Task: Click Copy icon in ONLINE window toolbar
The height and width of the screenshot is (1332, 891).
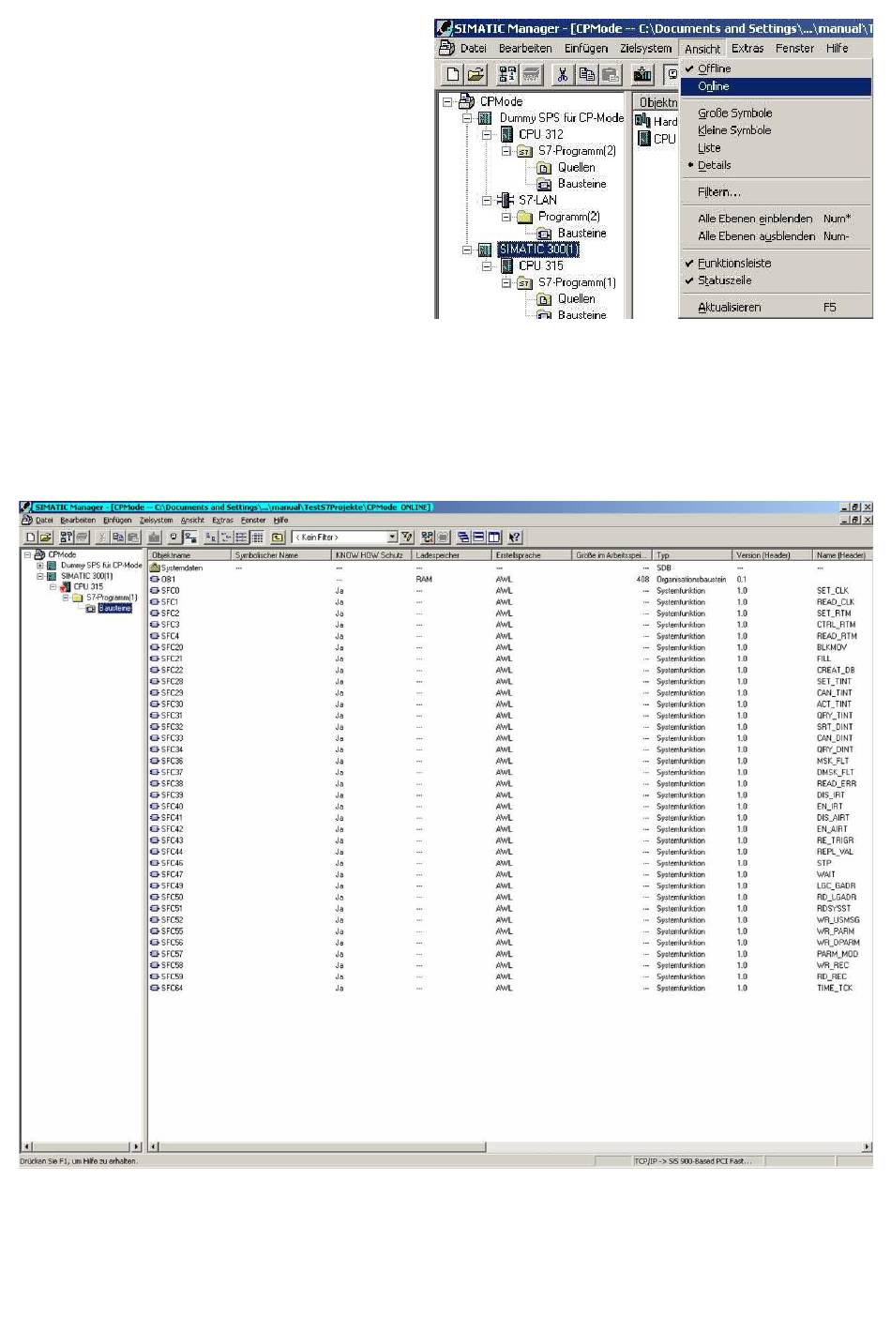Action: point(118,537)
